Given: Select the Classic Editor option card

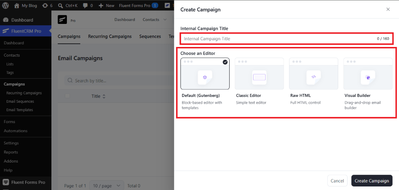Looking at the screenshot, I should [x=259, y=74].
